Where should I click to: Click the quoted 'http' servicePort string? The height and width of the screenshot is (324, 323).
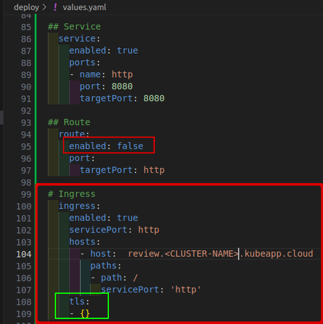(186, 289)
